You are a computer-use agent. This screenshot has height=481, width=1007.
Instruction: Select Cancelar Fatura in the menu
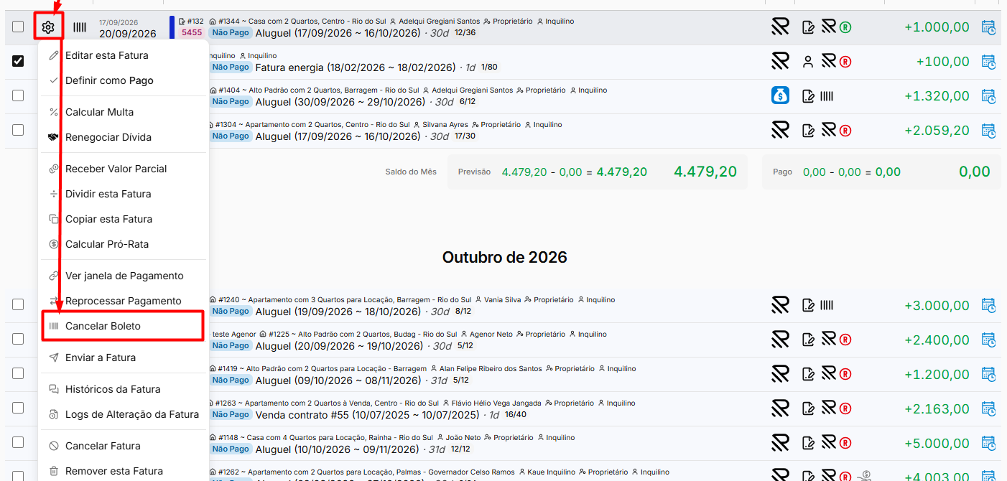[123, 446]
